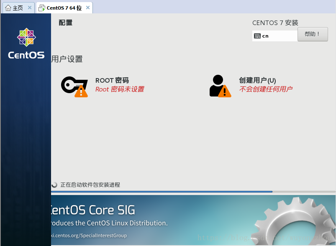Open the ROOT password key icon
The width and height of the screenshot is (336, 246).
74,86
